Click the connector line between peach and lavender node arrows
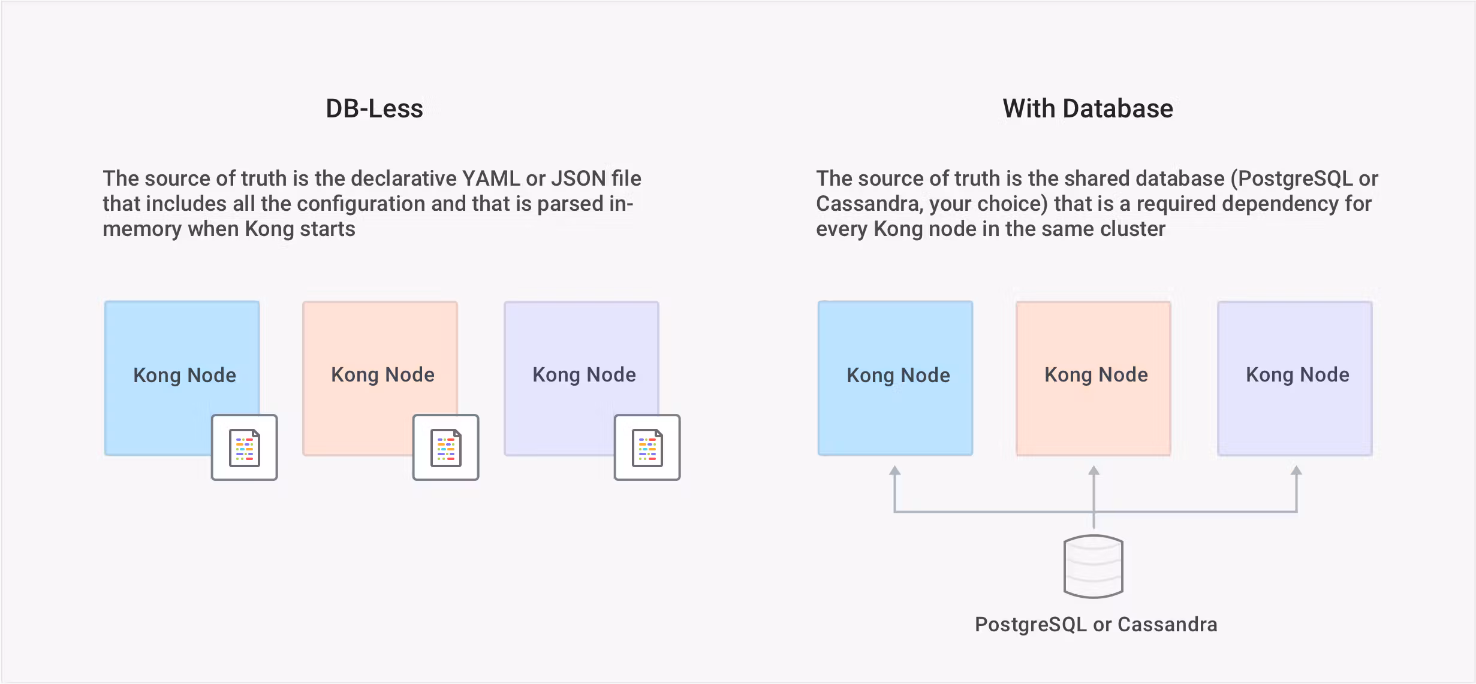Screen dimensions: 1476x684 pyautogui.click(x=1195, y=512)
